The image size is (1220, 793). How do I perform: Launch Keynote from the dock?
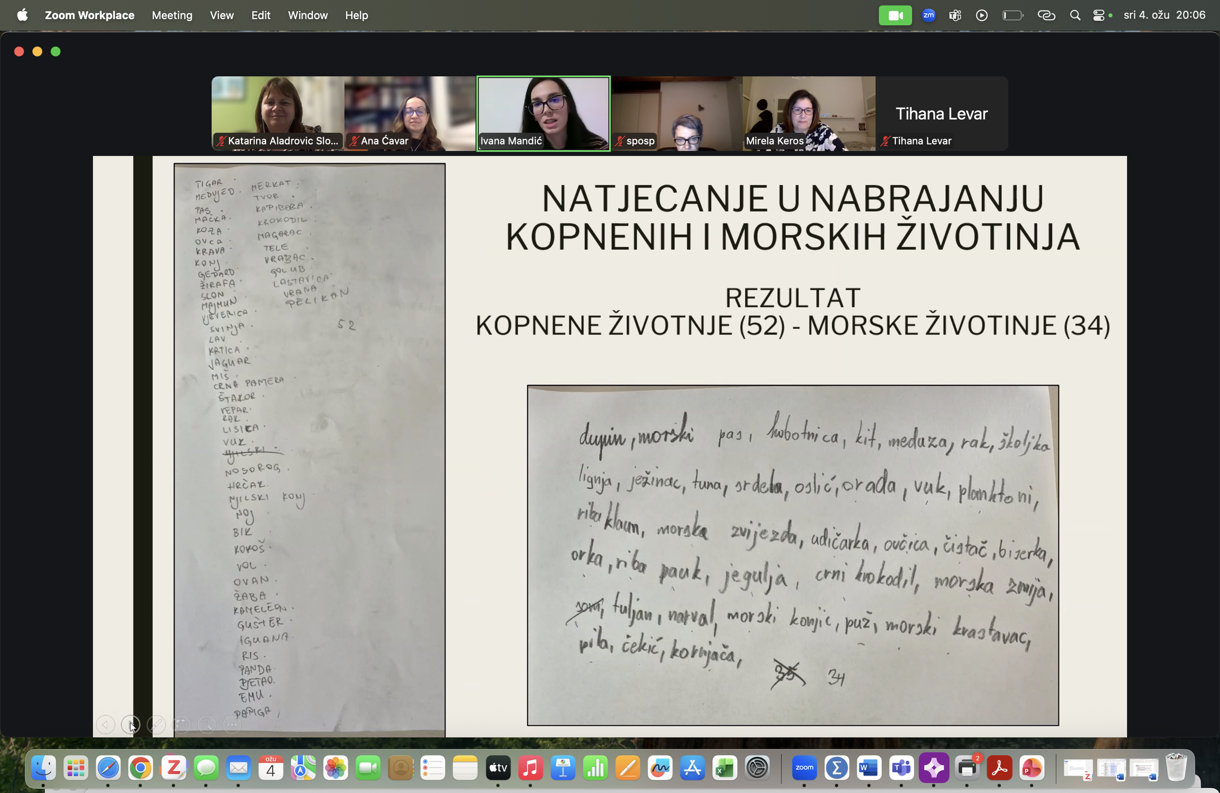563,768
